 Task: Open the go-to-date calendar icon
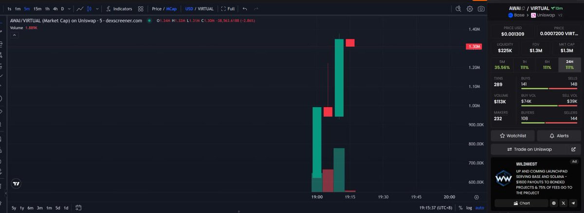tap(78, 208)
